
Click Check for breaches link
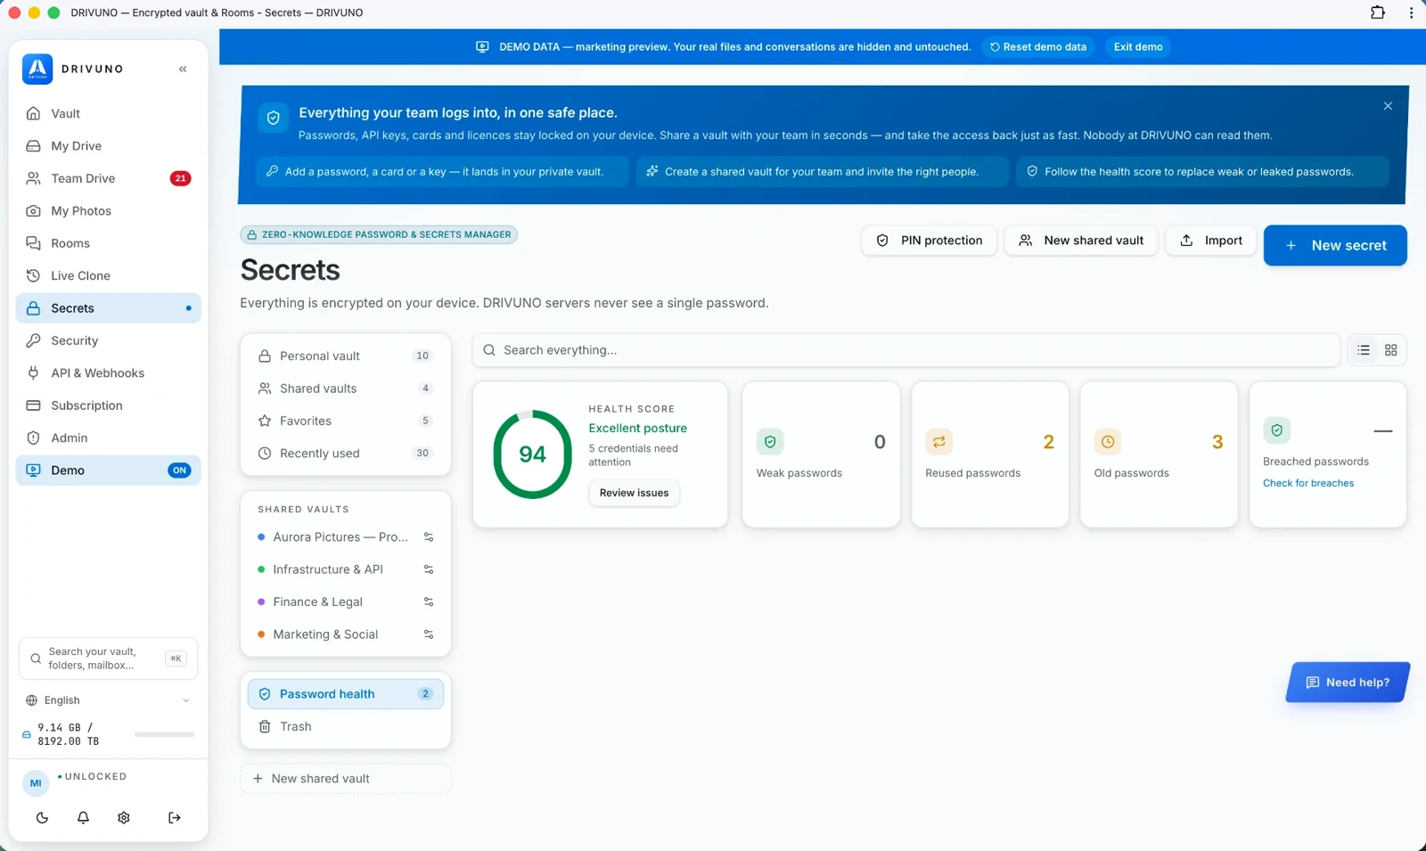click(x=1308, y=483)
